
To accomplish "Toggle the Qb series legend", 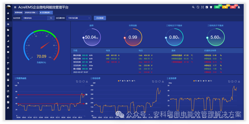I will pos(205,81).
